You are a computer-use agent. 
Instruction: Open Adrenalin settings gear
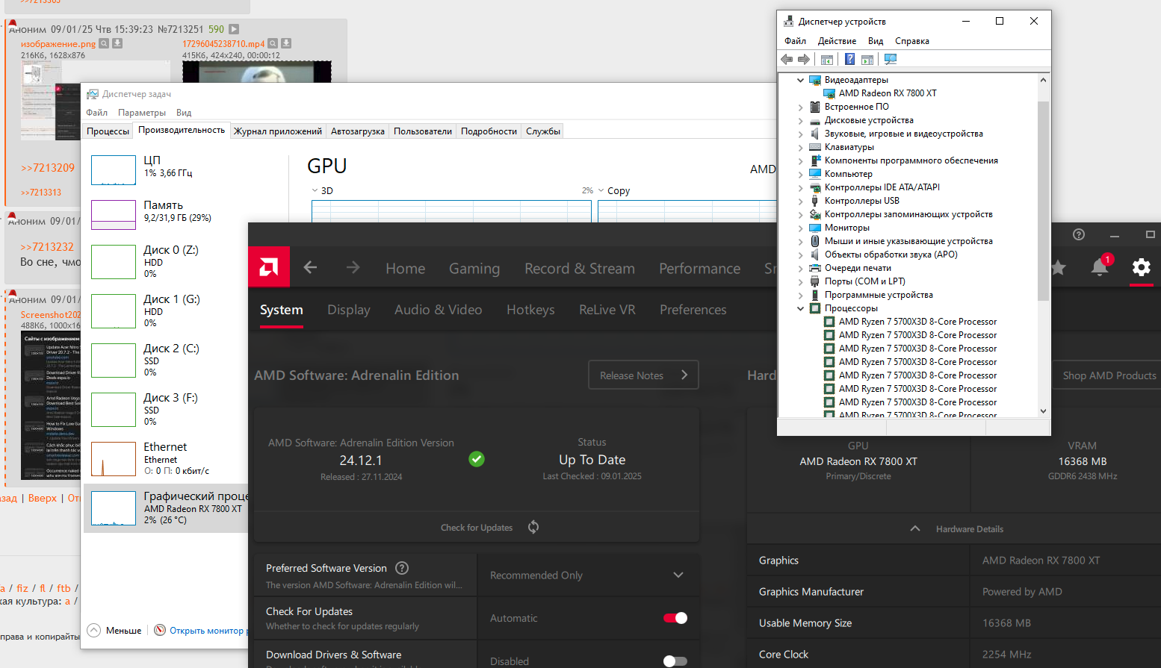click(x=1142, y=266)
